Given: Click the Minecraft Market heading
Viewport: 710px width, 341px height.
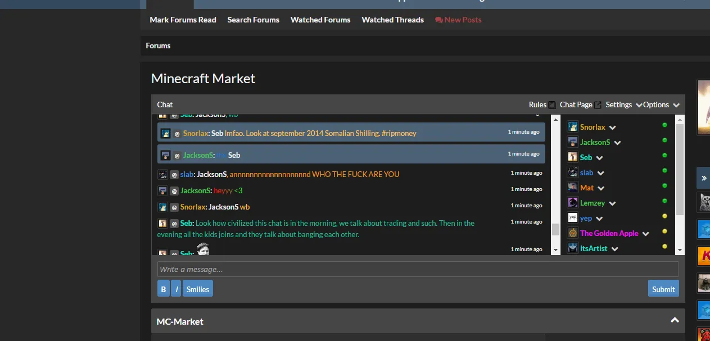Looking at the screenshot, I should point(203,79).
